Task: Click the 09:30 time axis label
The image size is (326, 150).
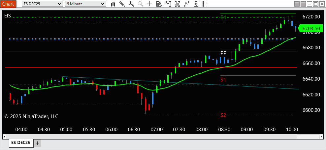Action: tap(270, 130)
